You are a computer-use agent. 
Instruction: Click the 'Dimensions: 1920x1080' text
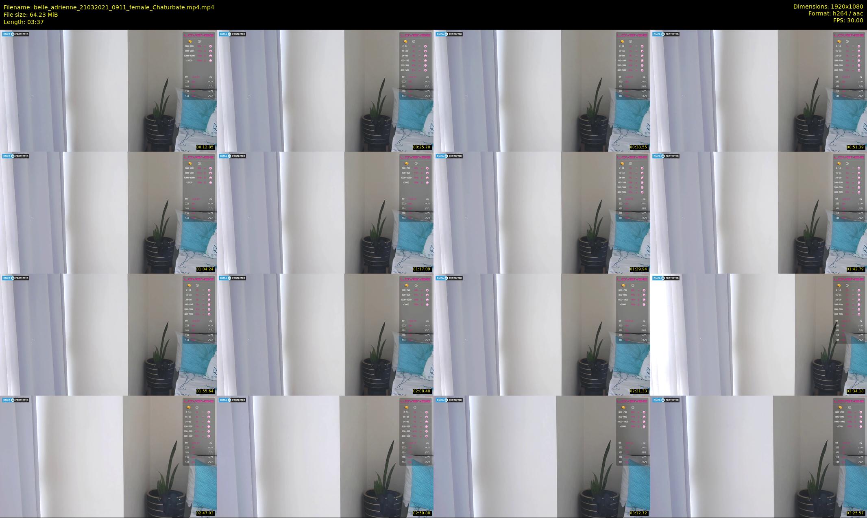click(x=828, y=7)
